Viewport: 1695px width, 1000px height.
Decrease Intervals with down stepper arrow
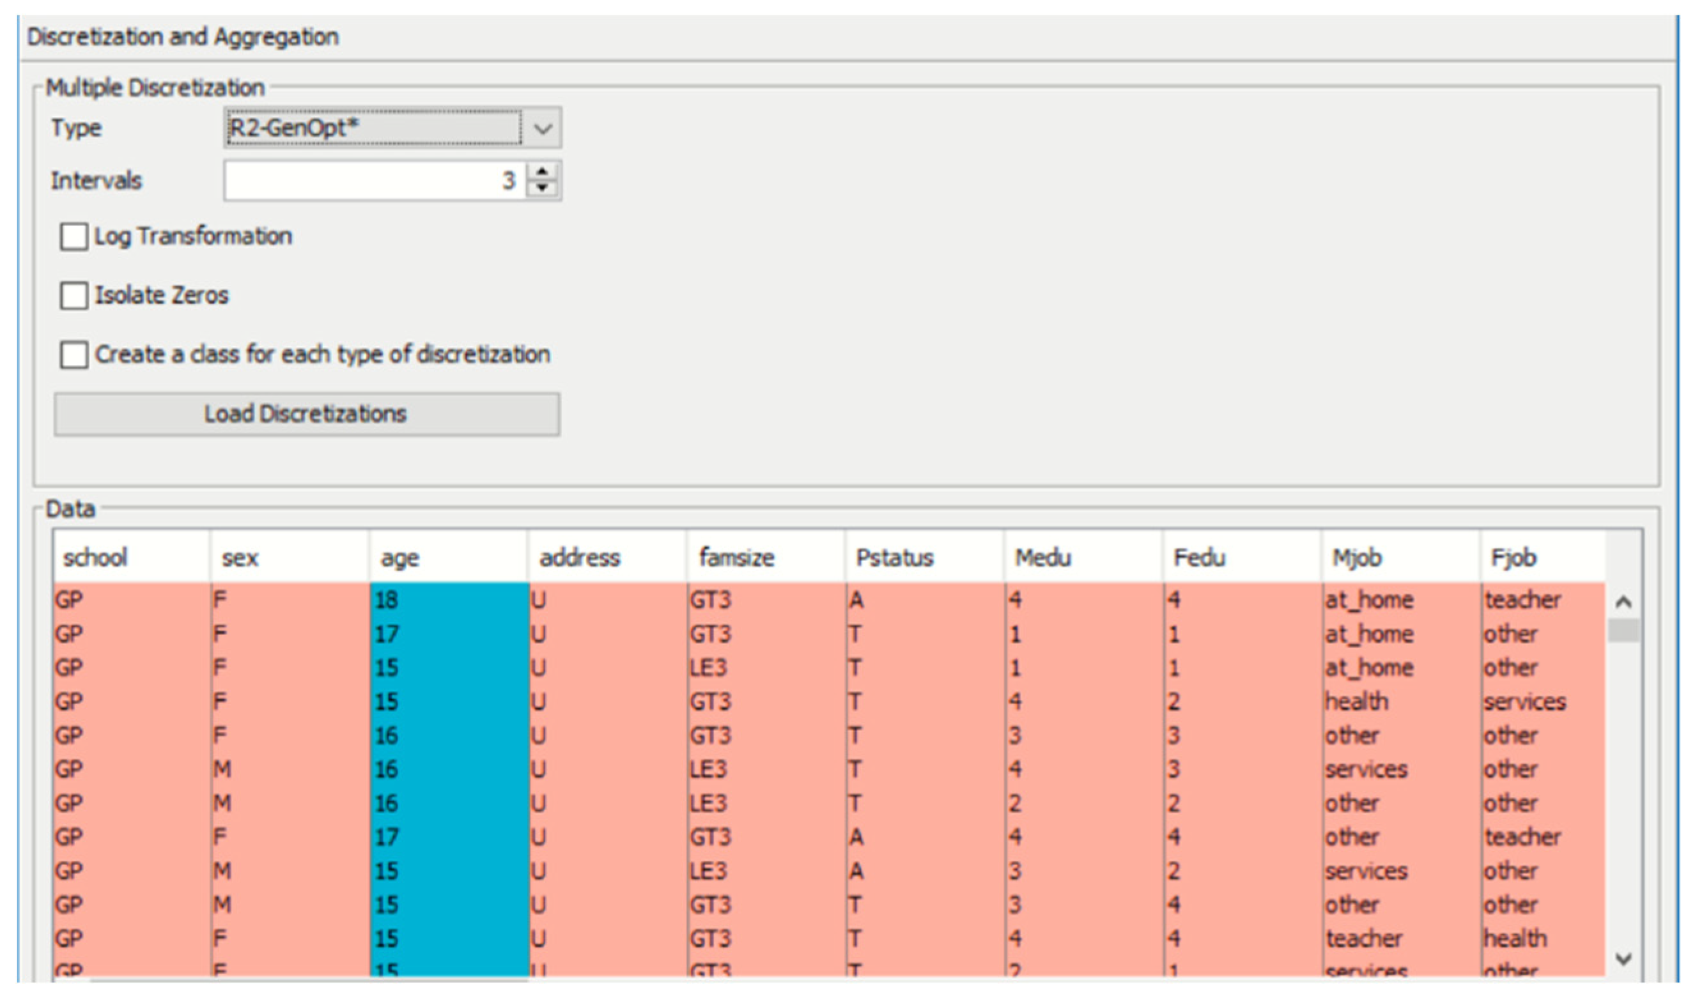pos(542,188)
